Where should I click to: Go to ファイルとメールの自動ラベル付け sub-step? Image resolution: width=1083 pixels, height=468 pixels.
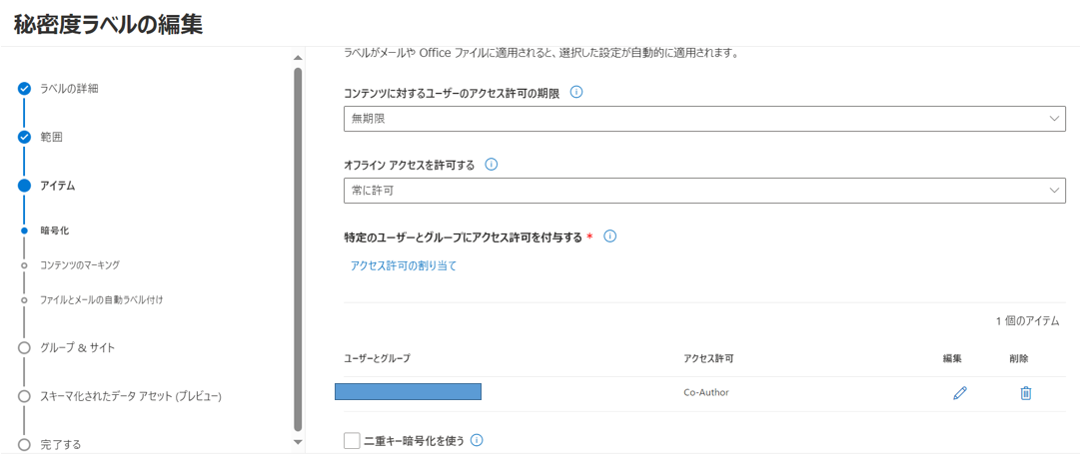pos(102,300)
